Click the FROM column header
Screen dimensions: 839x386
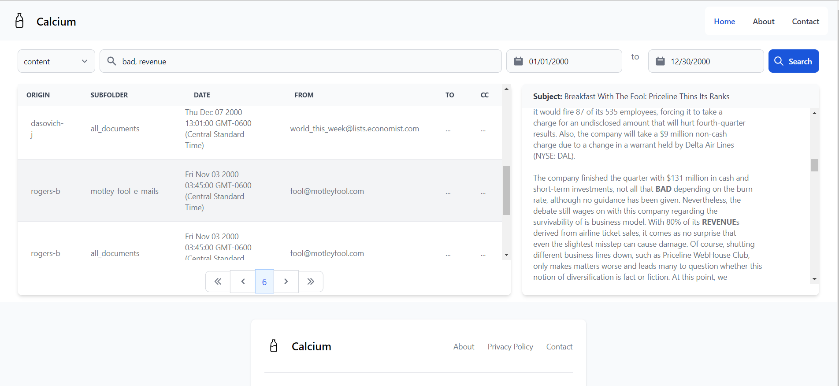[304, 95]
